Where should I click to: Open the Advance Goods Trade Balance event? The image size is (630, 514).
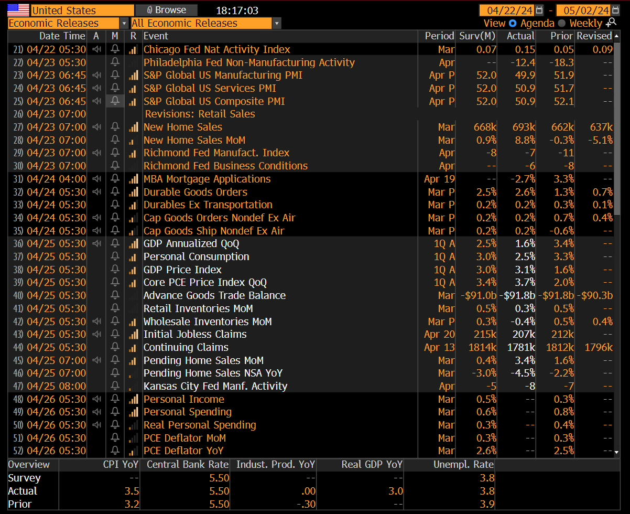[x=214, y=296]
